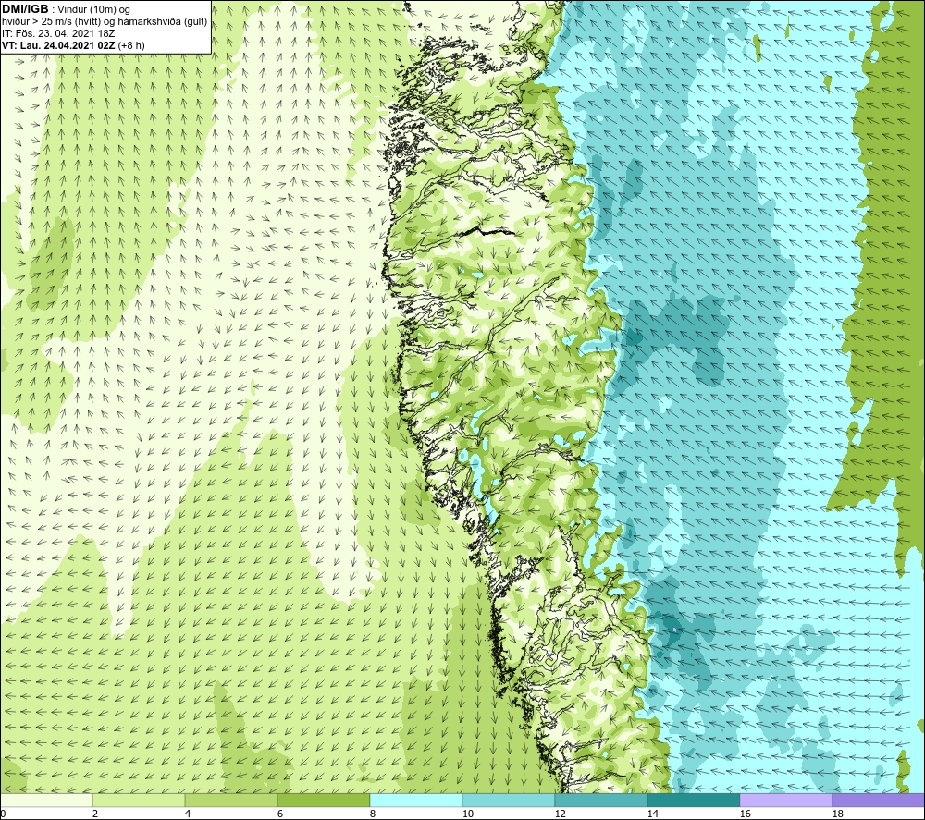This screenshot has height=820, width=925.
Task: Click the 'Vindur (10m) og' text in the title
Action: tap(95, 9)
